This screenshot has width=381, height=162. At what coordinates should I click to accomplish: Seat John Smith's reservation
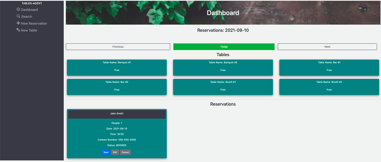click(106, 152)
